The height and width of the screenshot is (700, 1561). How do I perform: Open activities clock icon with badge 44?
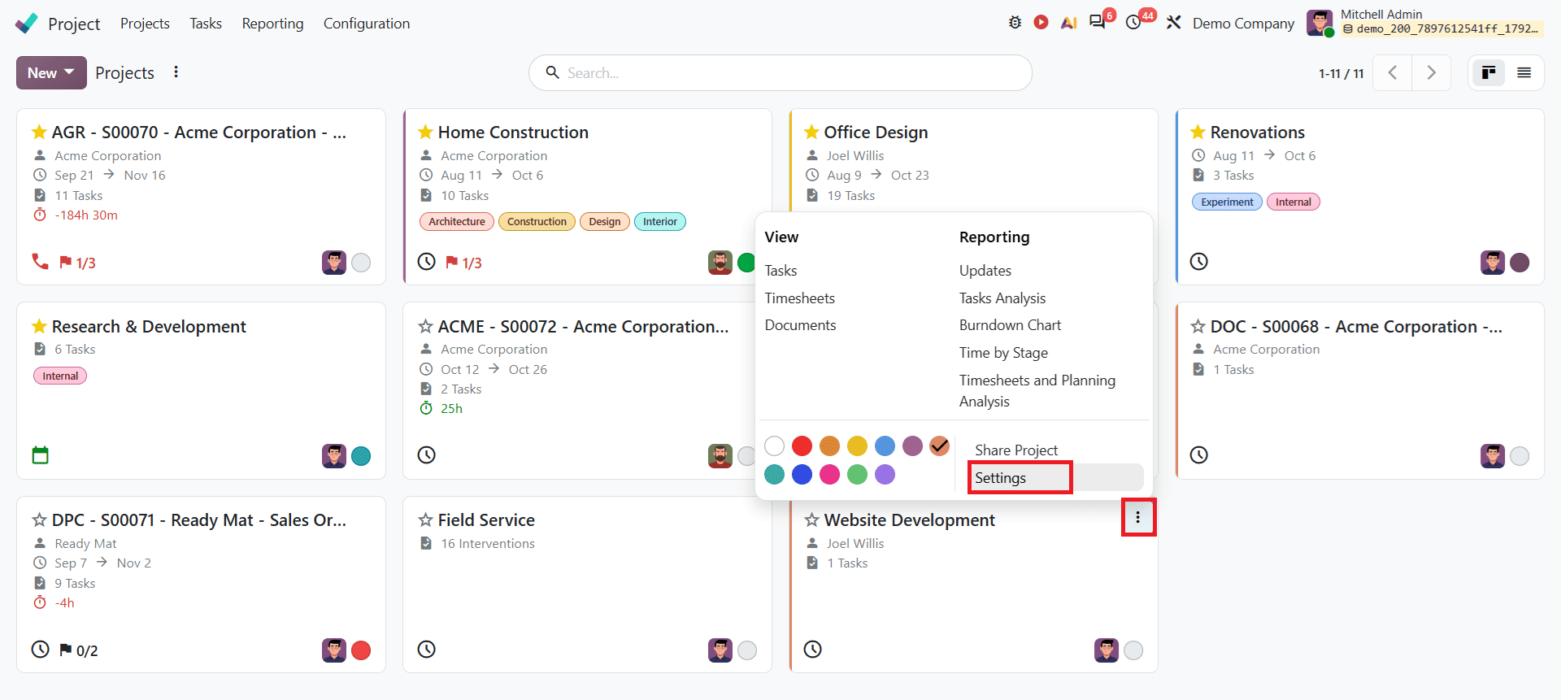(1134, 23)
